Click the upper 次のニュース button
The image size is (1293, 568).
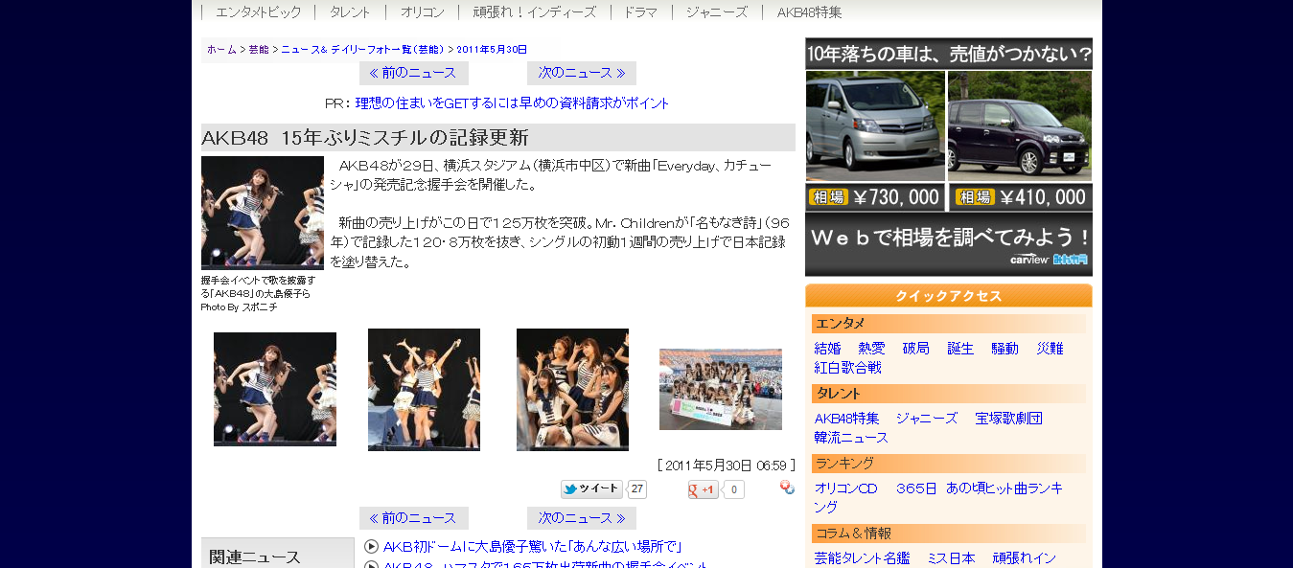point(582,74)
